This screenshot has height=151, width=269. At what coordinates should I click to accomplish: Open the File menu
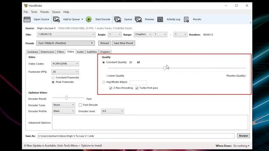[x=26, y=12]
